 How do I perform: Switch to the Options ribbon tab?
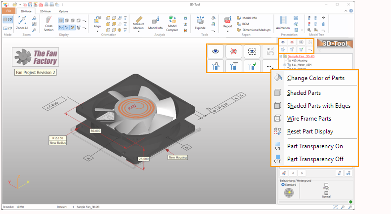coord(64,11)
